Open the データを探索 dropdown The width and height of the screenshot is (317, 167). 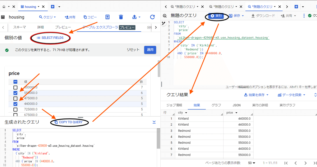click(x=292, y=95)
